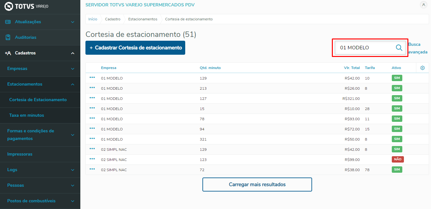This screenshot has width=431, height=209.
Task: Collapse the Estacionamentos submenu chevron
Action: click(x=73, y=84)
